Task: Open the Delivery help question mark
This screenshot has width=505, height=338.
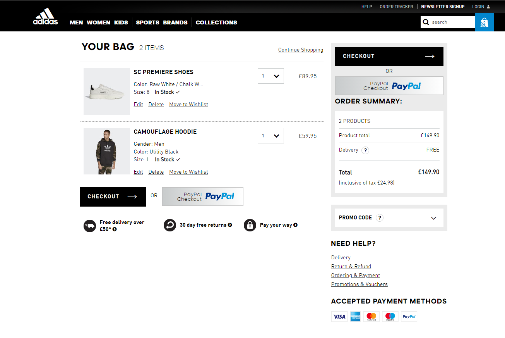Action: pyautogui.click(x=365, y=150)
